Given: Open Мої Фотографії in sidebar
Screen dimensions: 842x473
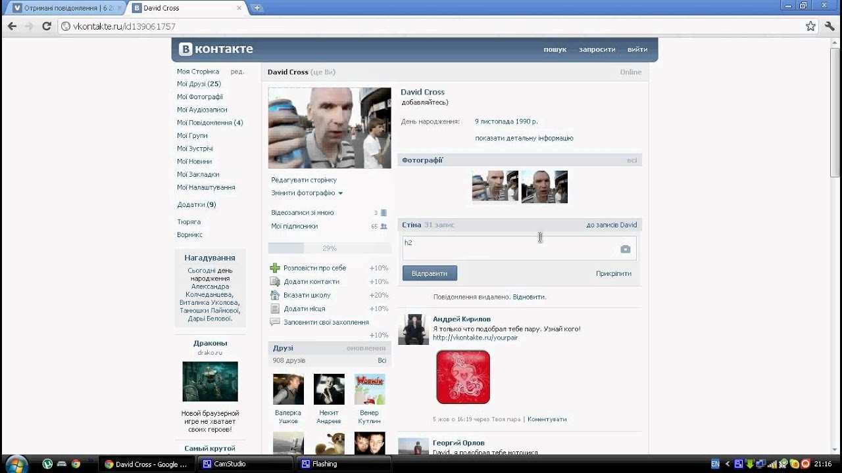Looking at the screenshot, I should point(200,97).
